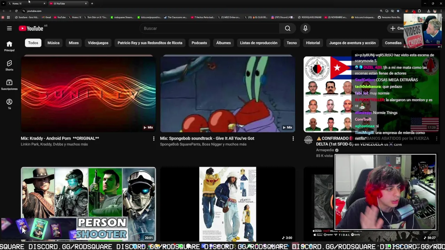Open the apps grid in bookmarks bar
The height and width of the screenshot is (250, 445).
tap(8, 17)
